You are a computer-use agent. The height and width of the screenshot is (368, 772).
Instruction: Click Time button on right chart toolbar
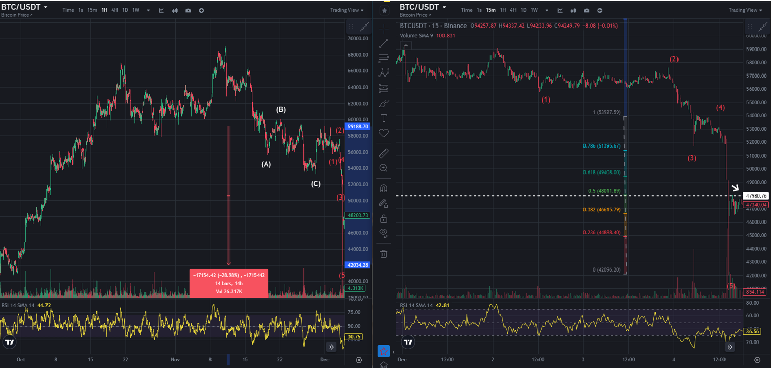coord(466,10)
